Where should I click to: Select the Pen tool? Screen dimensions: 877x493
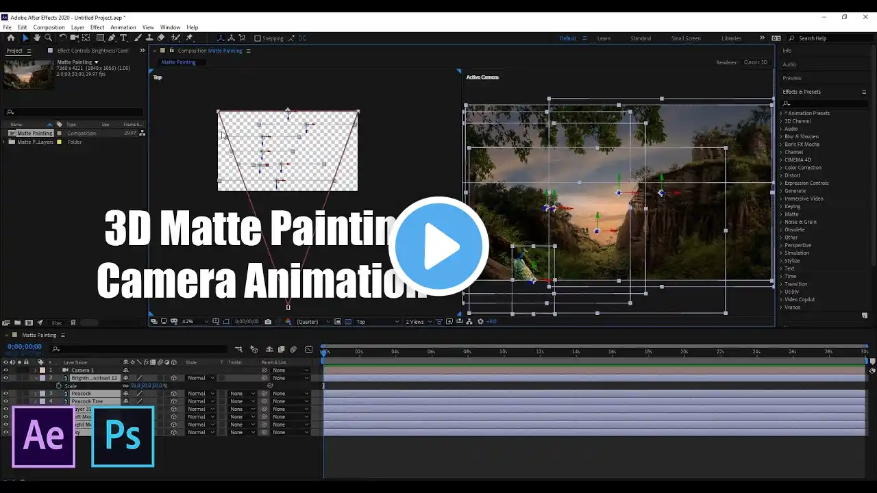[x=112, y=38]
